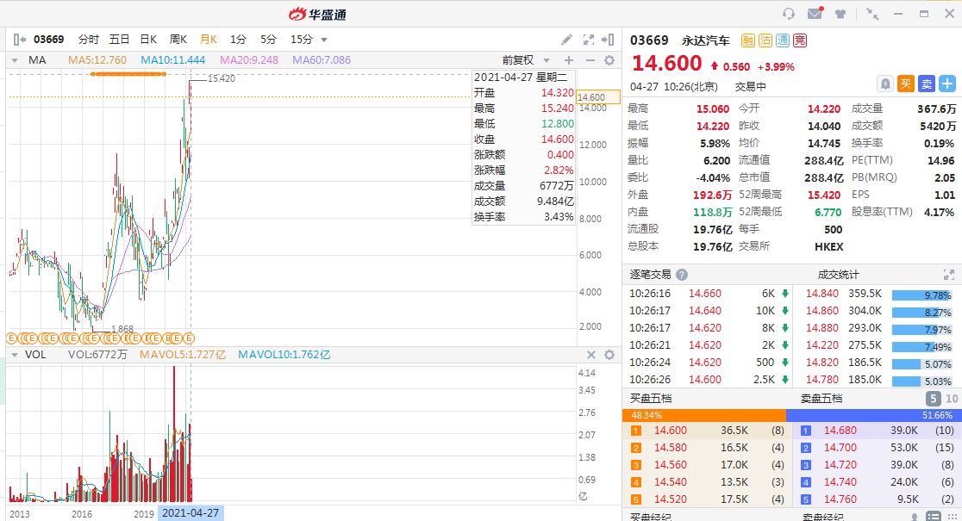
Task: Select the pencil drawing tool
Action: pos(566,40)
